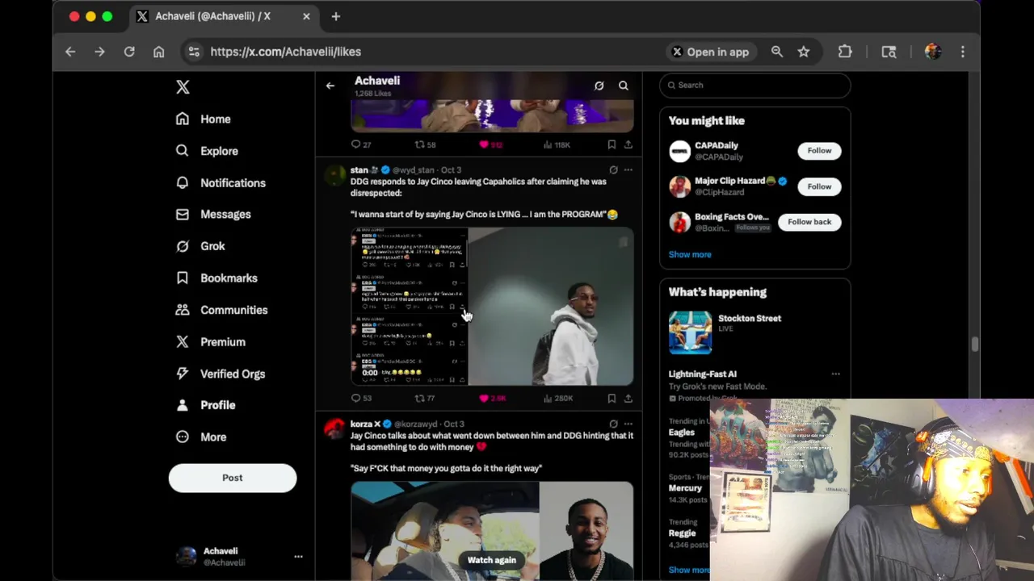
Task: View analytics of top post 118K views
Action: tap(557, 144)
